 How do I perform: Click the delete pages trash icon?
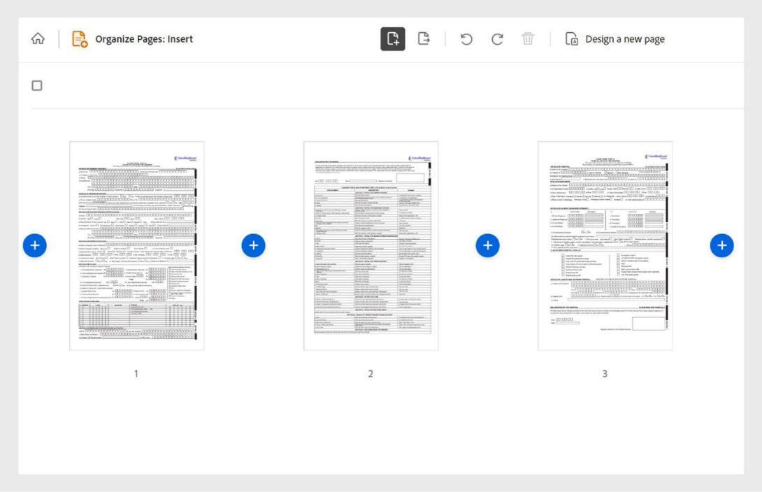tap(528, 39)
